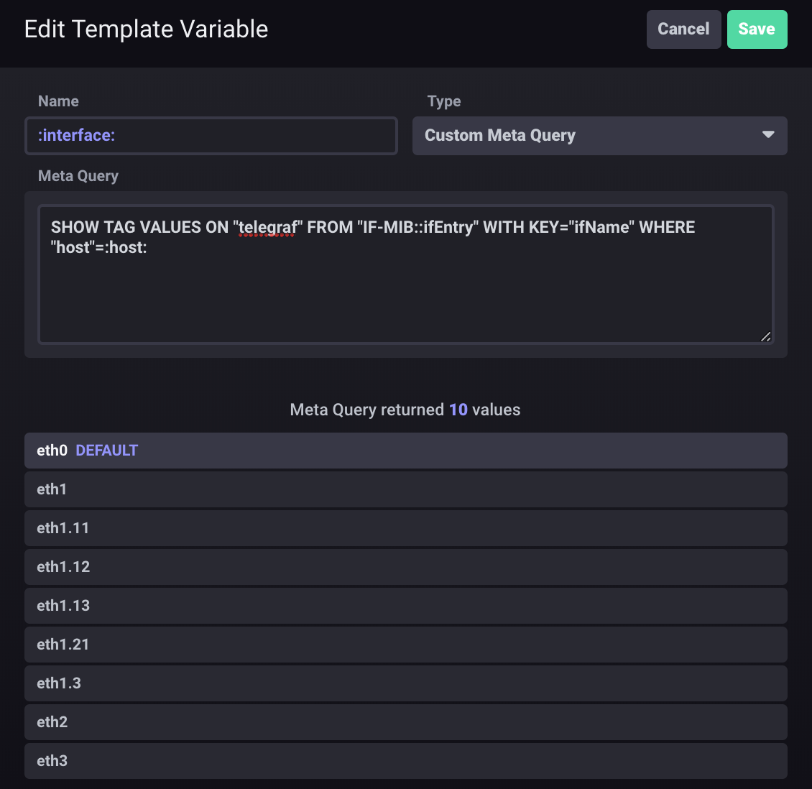Click inside the Name field showing :interface:

tap(211, 135)
